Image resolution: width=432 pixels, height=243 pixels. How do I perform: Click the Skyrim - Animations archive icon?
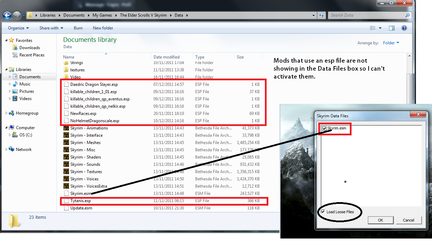point(67,128)
